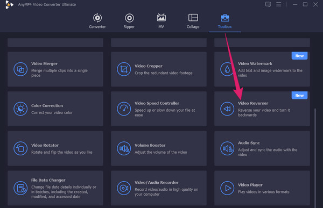323x208 pixels.
Task: Click 'Adjust and sync the audio' description
Action: [x=268, y=152]
